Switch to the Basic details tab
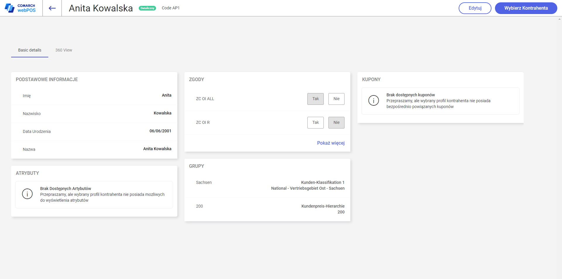The image size is (562, 279). coord(30,50)
